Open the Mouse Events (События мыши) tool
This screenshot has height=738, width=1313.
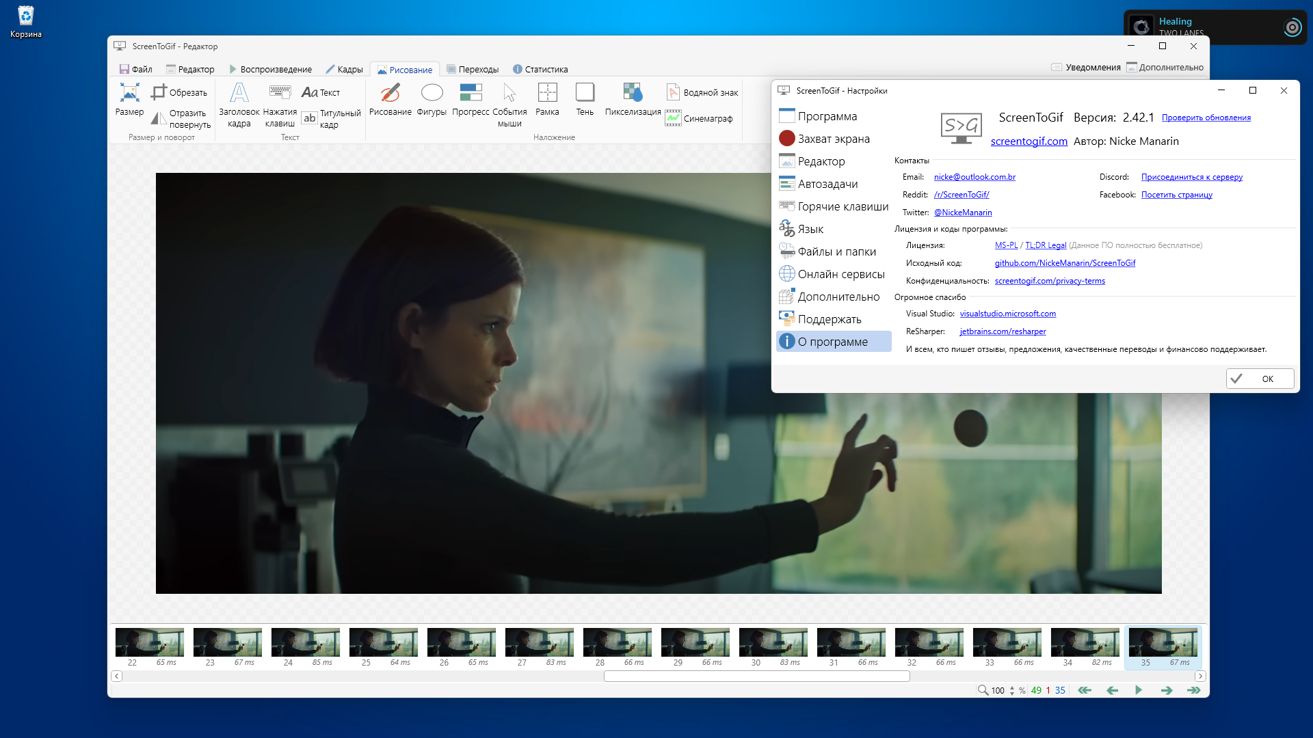coord(509,93)
